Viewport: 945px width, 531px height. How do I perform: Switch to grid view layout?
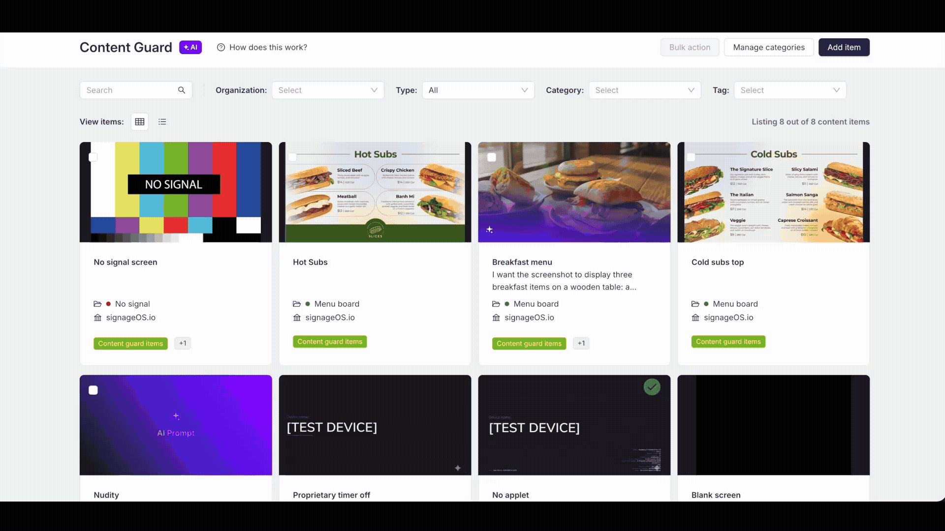tap(140, 122)
